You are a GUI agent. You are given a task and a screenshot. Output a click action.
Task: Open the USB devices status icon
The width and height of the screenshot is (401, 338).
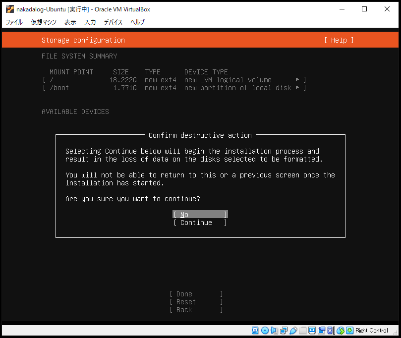[x=293, y=331]
